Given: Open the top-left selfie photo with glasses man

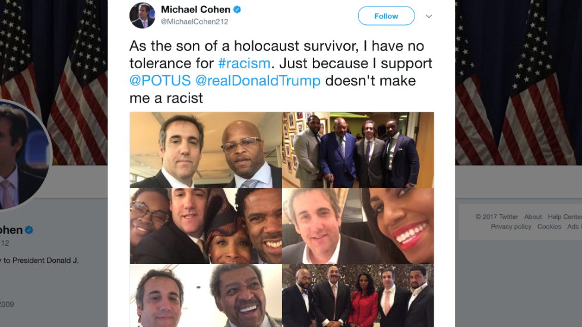Looking at the screenshot, I should (205, 150).
